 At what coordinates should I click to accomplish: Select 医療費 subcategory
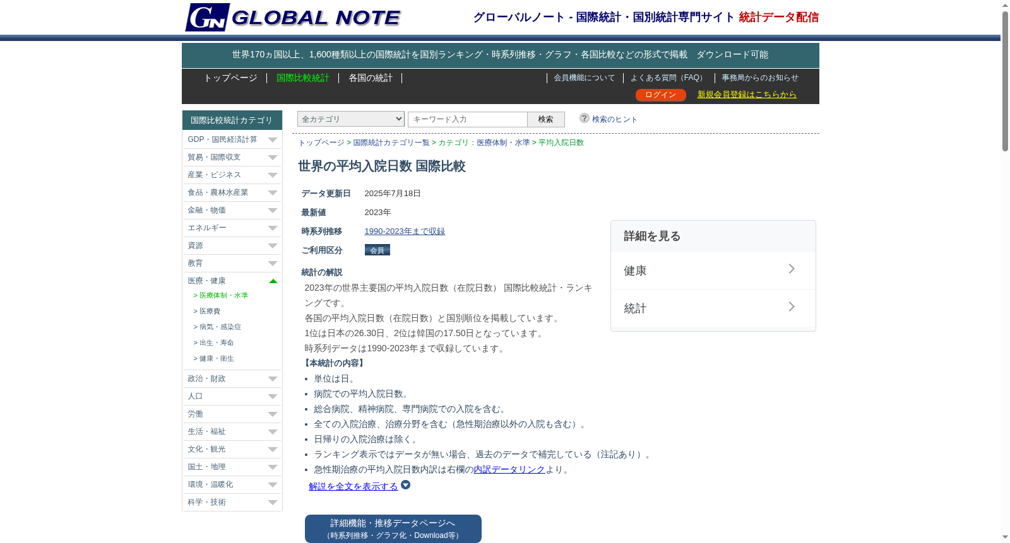click(210, 311)
